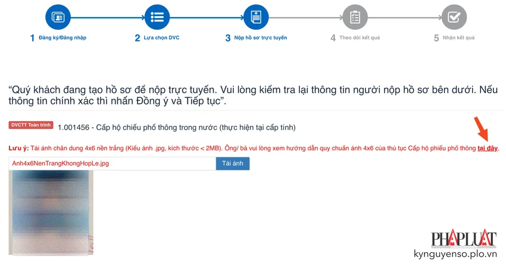Select step label Lựa chọn DVC
506x266 pixels.
161,37
